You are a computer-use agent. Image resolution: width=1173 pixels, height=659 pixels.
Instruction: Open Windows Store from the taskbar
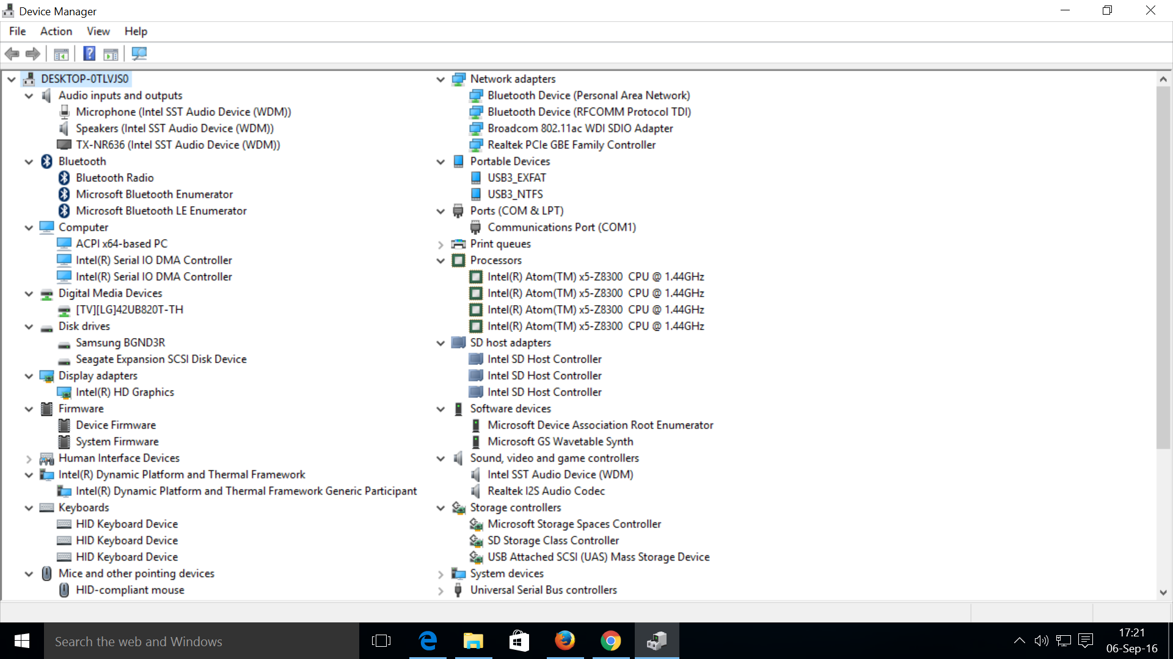[x=519, y=641]
